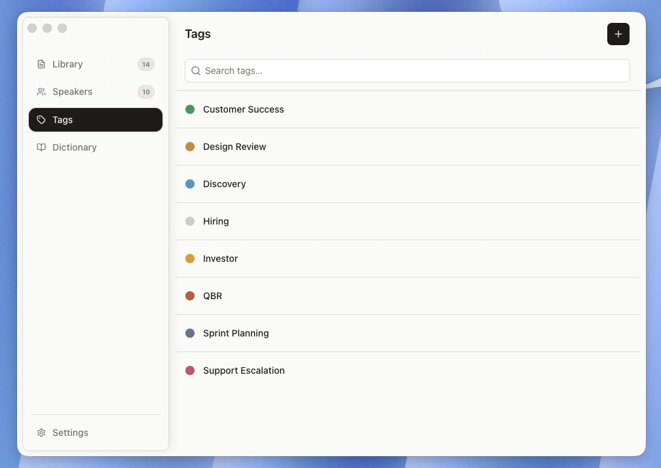The width and height of the screenshot is (661, 468).
Task: Click the Dictionary book icon
Action: click(41, 147)
